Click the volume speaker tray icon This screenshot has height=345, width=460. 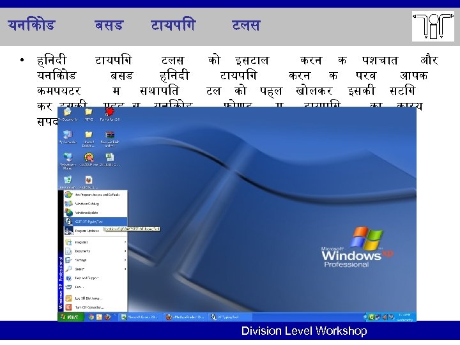pyautogui.click(x=385, y=317)
